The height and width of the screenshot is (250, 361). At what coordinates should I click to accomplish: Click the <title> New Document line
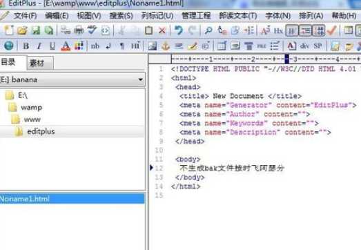point(240,96)
